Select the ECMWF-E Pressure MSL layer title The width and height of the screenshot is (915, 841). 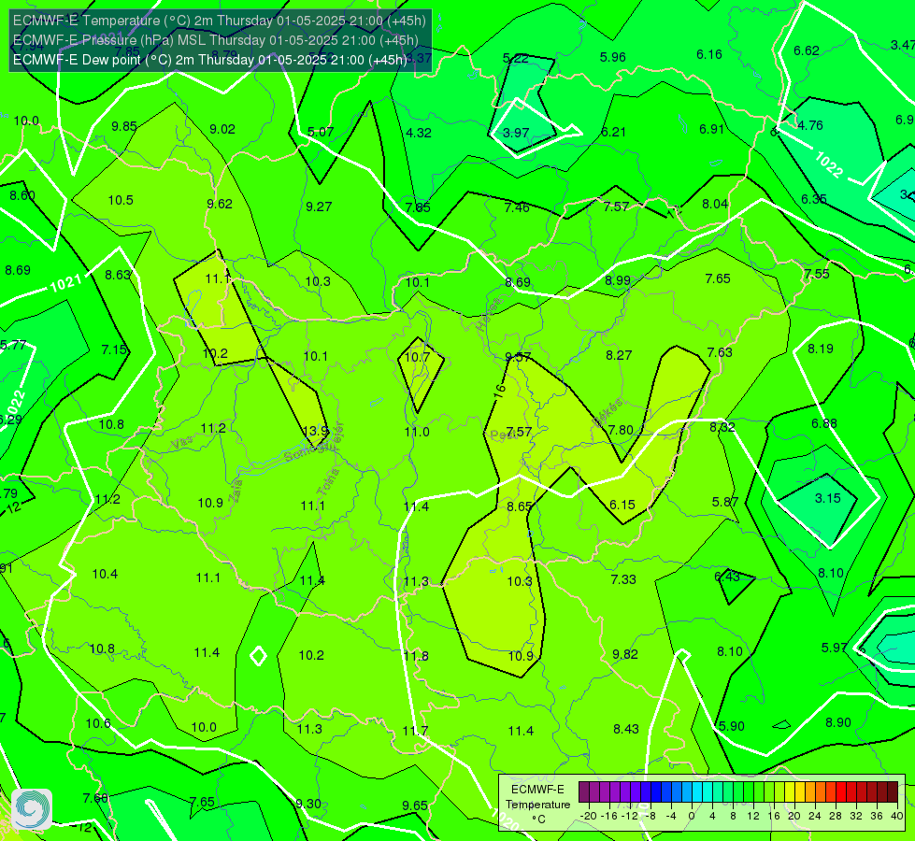tap(215, 40)
